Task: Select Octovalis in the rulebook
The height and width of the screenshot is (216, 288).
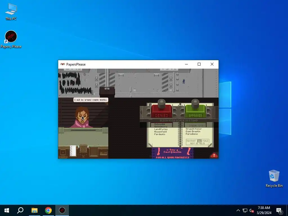Action: point(159,124)
